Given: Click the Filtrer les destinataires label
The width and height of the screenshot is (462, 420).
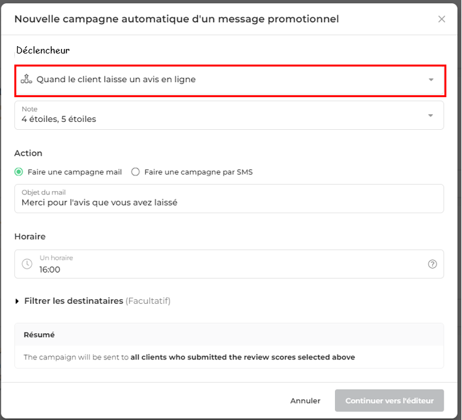Looking at the screenshot, I should tap(74, 301).
